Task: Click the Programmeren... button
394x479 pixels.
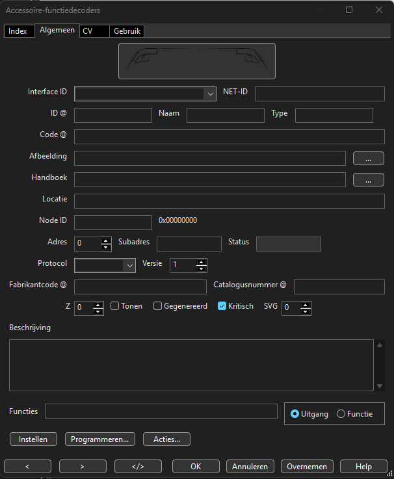Action: click(x=100, y=439)
